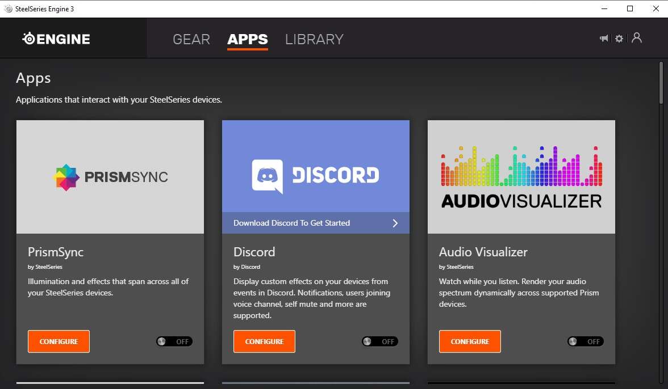Screen dimensions: 668x389
Task: Enable the PrismSync app toggle
Action: [174, 341]
